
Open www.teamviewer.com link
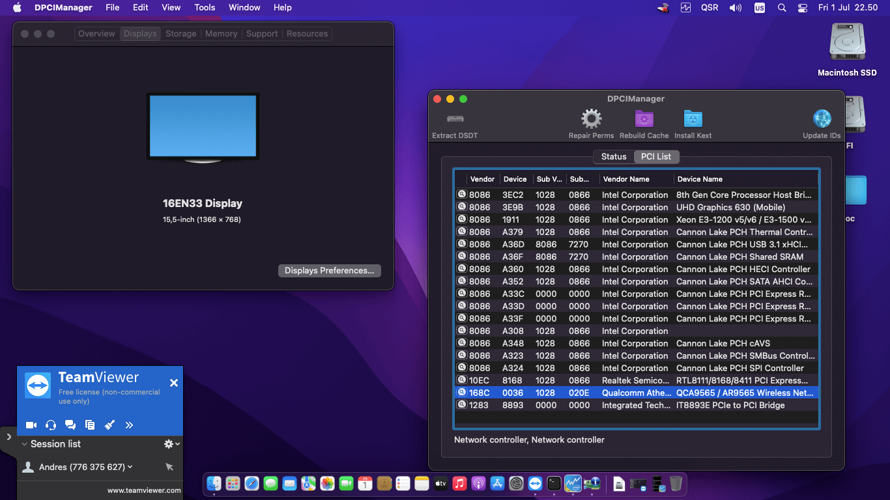tap(144, 490)
